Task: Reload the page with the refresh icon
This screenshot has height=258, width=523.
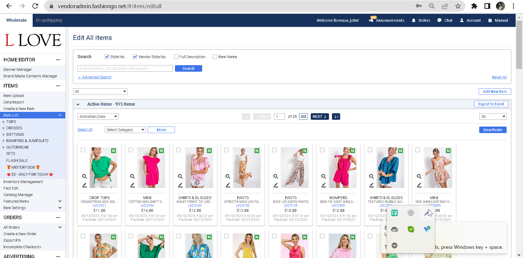Action: 35,6
